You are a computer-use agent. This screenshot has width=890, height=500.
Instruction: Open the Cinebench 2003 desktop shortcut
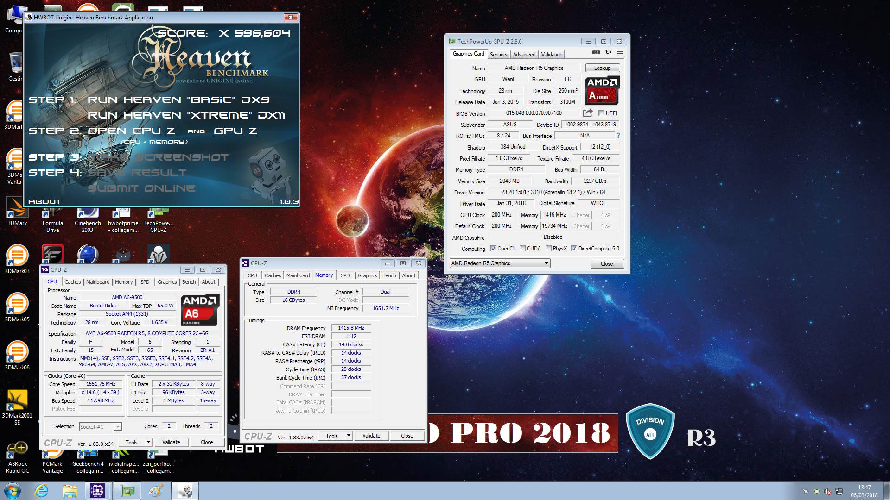[88, 220]
